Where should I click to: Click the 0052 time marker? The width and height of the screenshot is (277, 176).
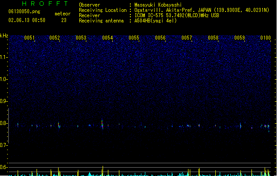coord(55,38)
